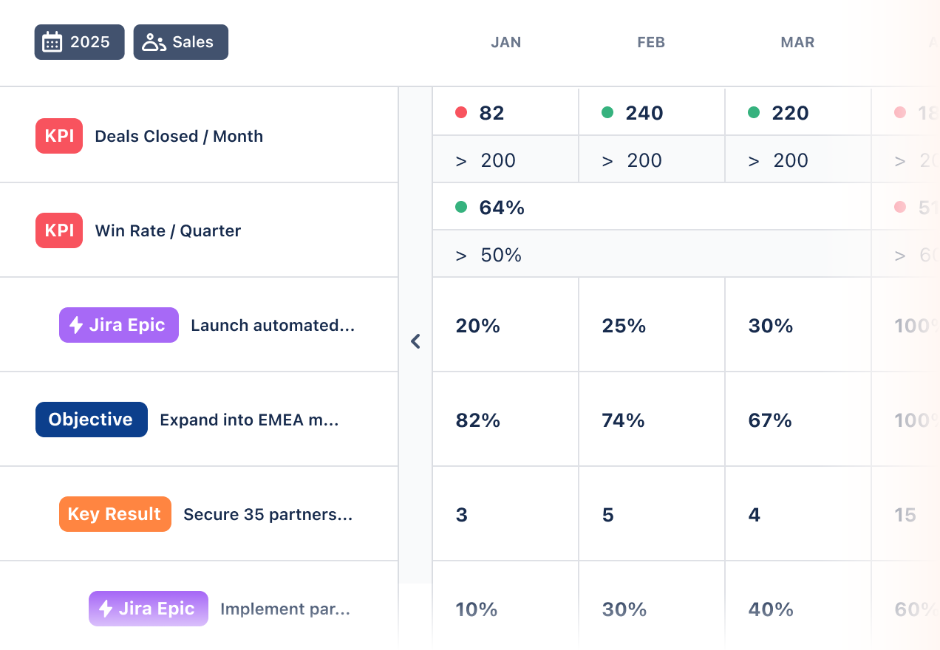Click the Jira Epic badge beside Launch automated
This screenshot has width=940, height=650.
119,325
